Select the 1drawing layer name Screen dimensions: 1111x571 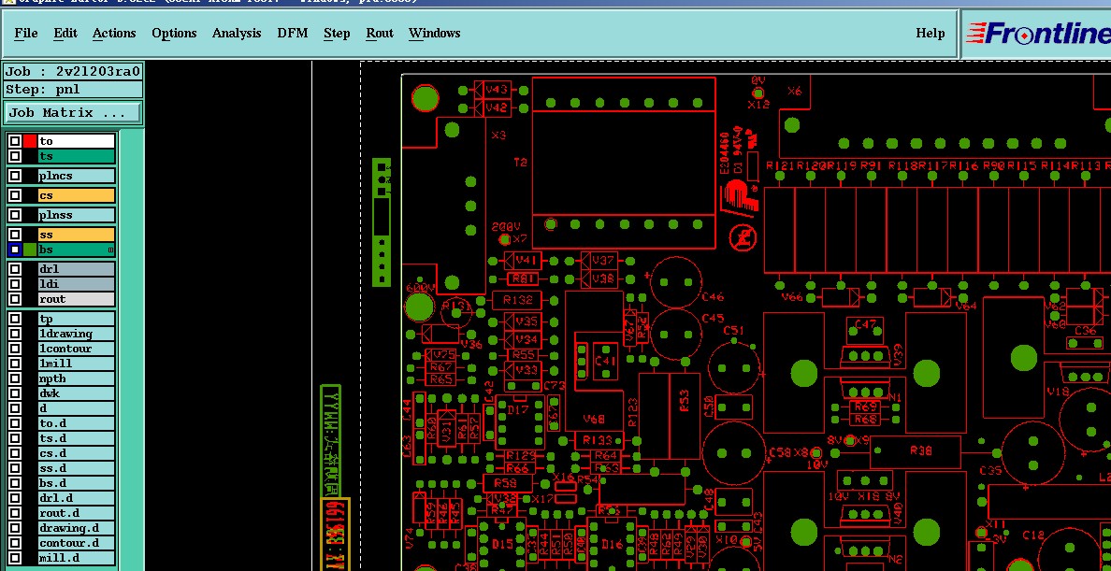(x=77, y=334)
